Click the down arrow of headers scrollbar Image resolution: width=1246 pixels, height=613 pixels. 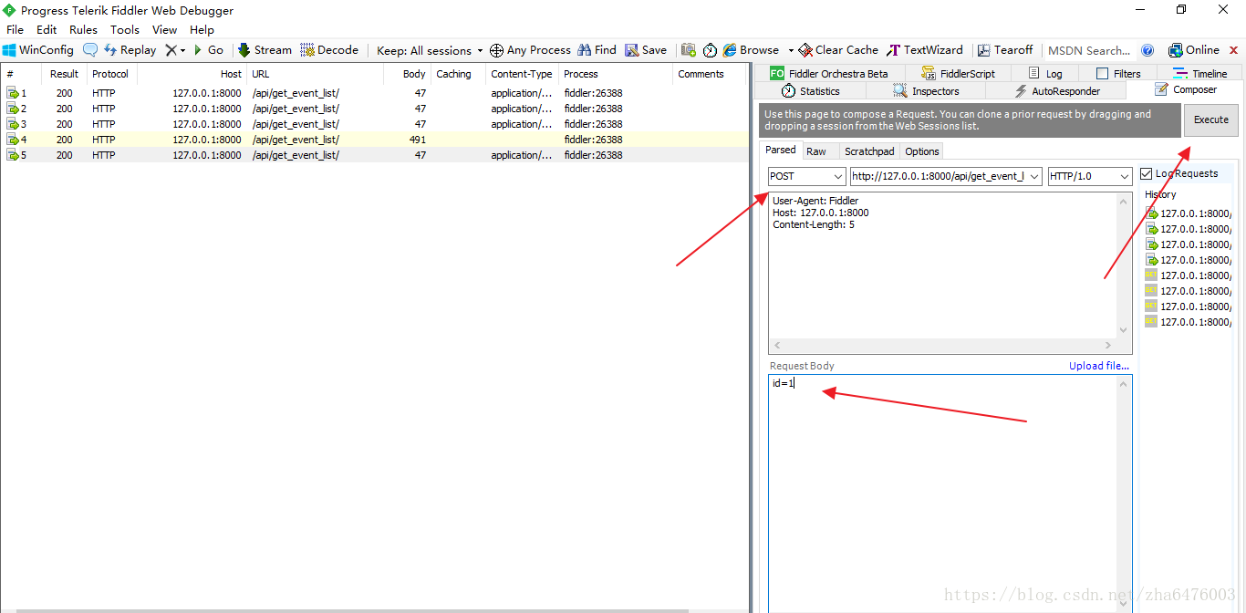click(1124, 330)
